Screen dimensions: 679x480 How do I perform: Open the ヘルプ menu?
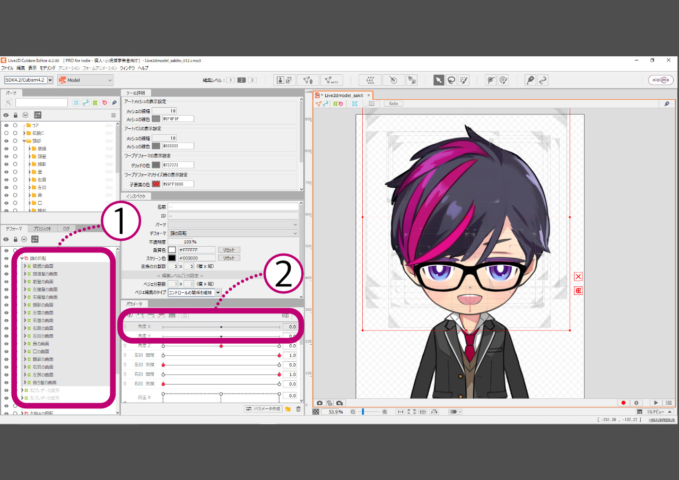click(x=143, y=68)
